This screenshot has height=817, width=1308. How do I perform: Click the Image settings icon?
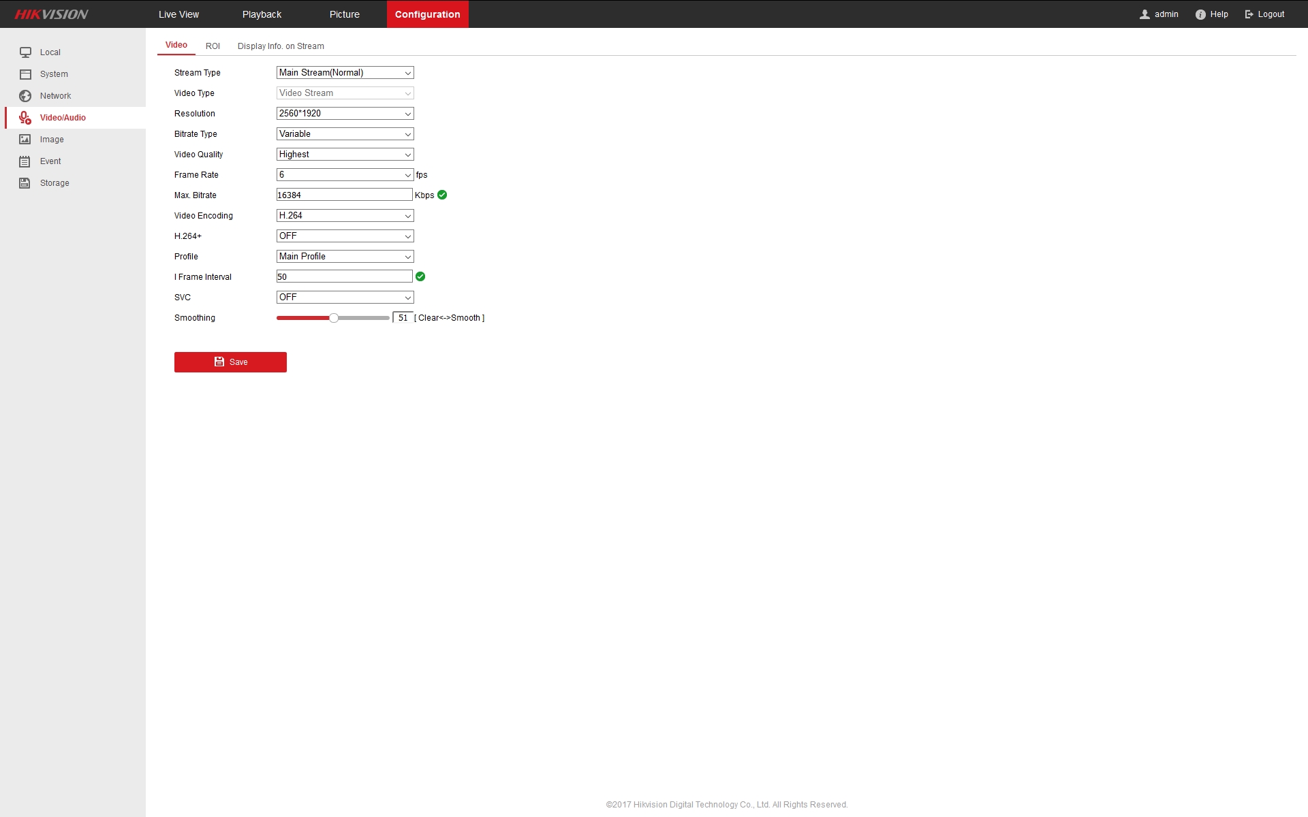coord(25,140)
